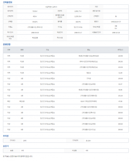Click the 옥탑1층 floor cell
The image size is (131, 161).
22,101
